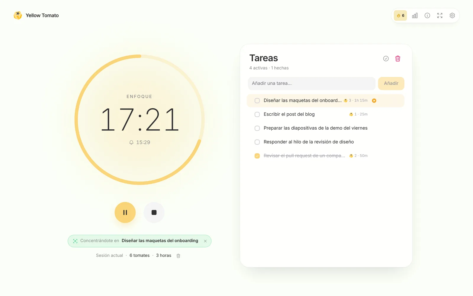Screen dimensions: 473x296
Task: Click the Añadir button
Action: [x=391, y=83]
